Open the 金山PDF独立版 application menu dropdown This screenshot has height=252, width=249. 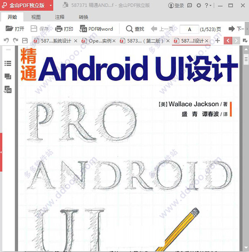coord(51,5)
